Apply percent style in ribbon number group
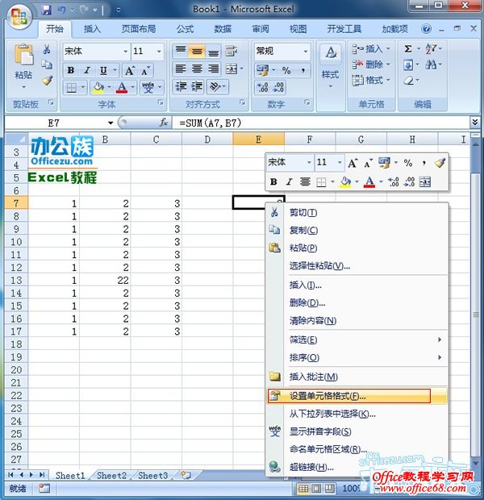Image resolution: width=484 pixels, height=500 pixels. pos(286,70)
